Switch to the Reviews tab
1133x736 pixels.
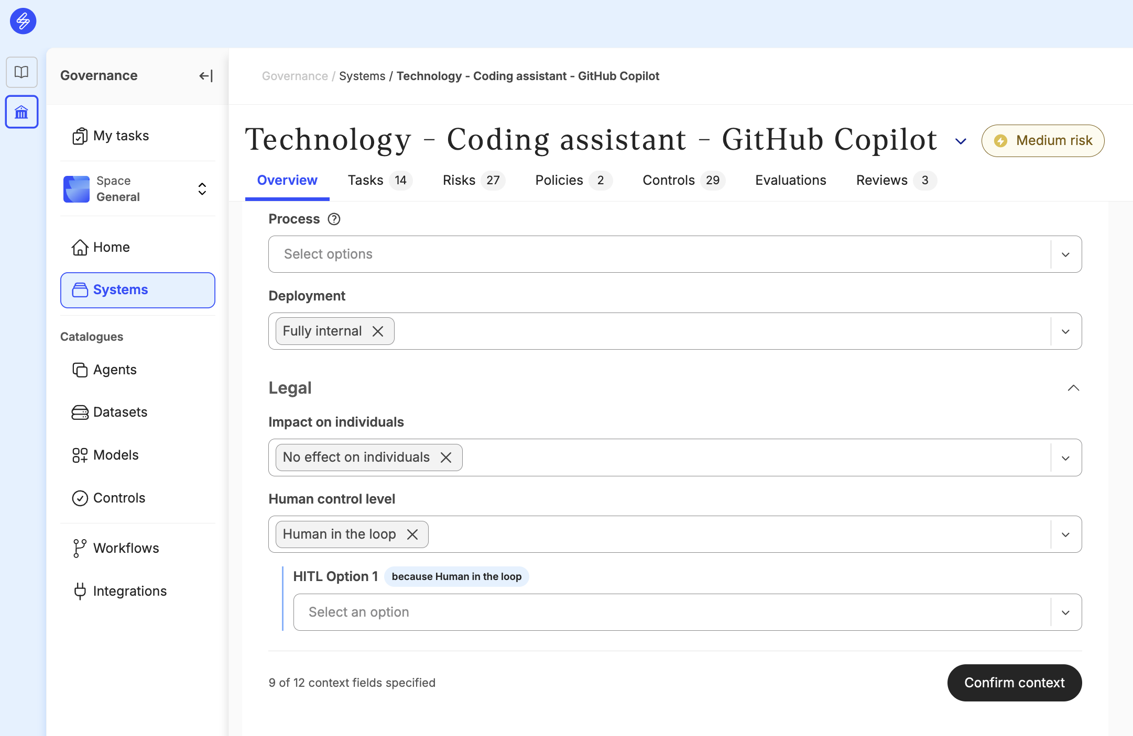coord(896,181)
